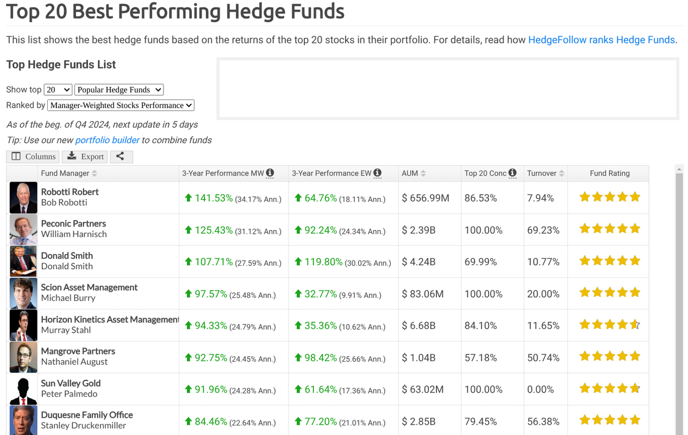Click the Columns button
Screen dimensions: 688x435
point(34,157)
